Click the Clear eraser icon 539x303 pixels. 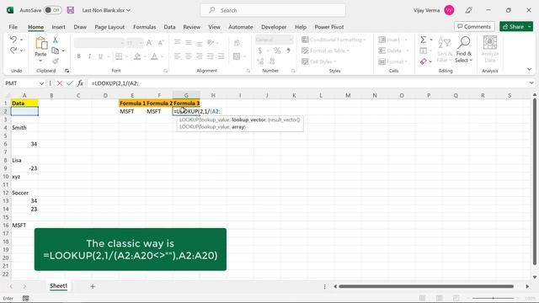pyautogui.click(x=423, y=61)
